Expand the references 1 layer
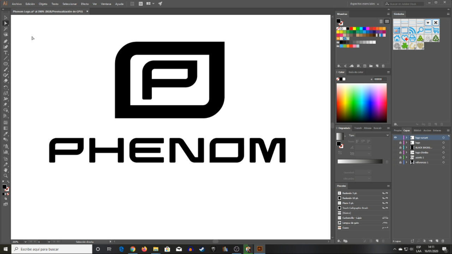Screen dimensions: 452x254 pyautogui.click(x=406, y=162)
